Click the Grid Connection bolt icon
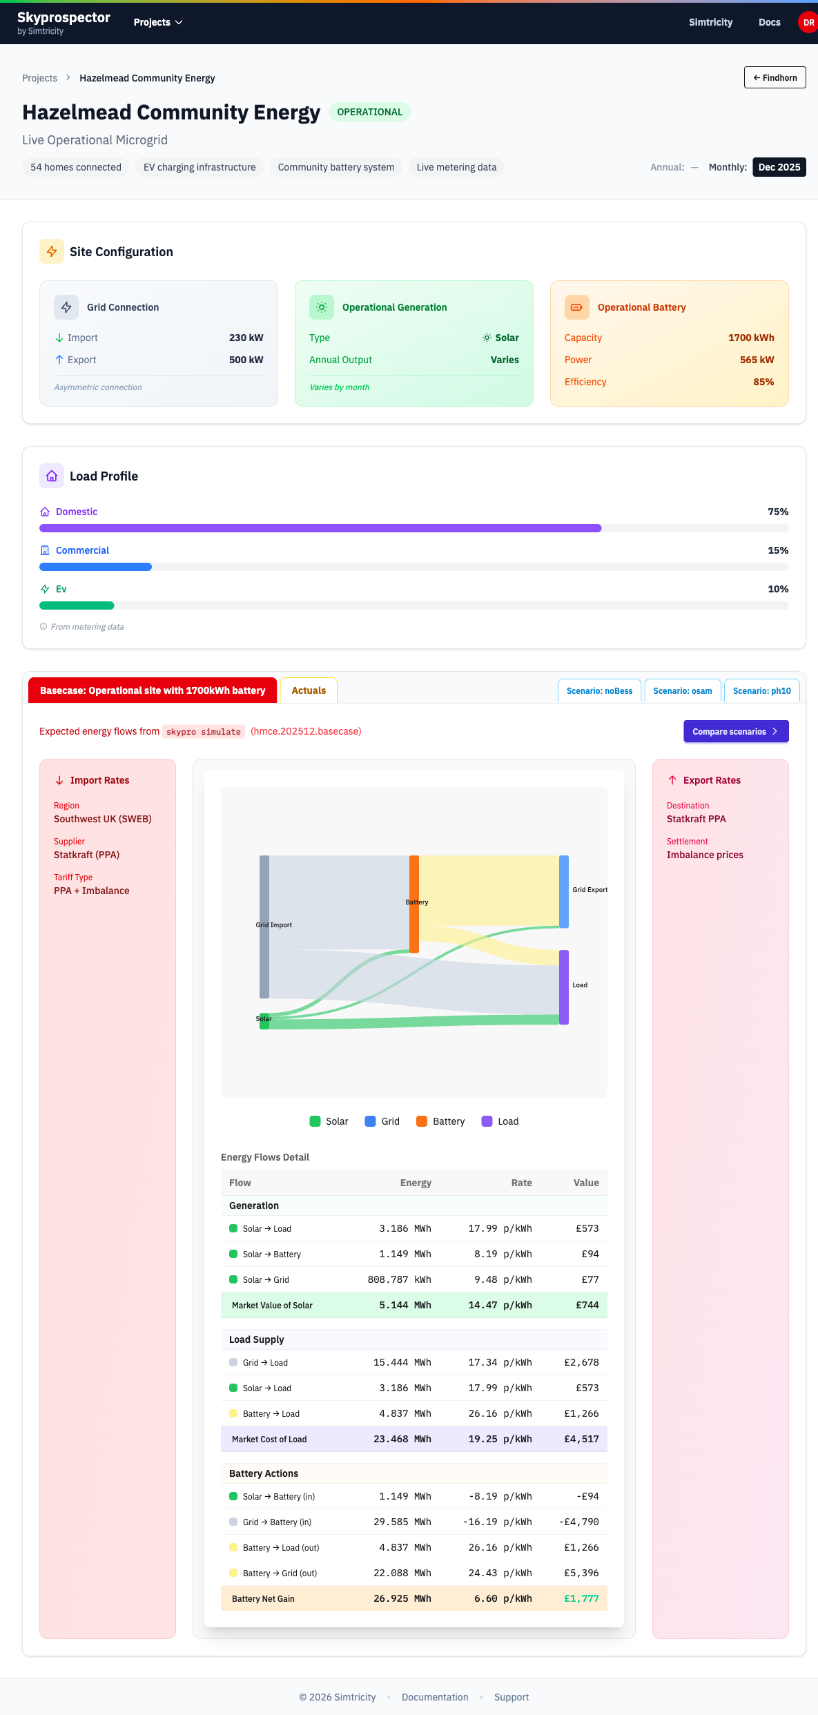Viewport: 818px width, 1715px height. [66, 307]
